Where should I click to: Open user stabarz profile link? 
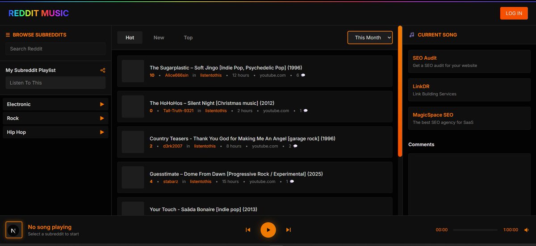pos(171,181)
